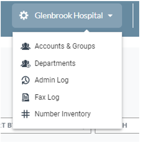Click the settings gear icon
141x143 pixels.
[x=24, y=15]
